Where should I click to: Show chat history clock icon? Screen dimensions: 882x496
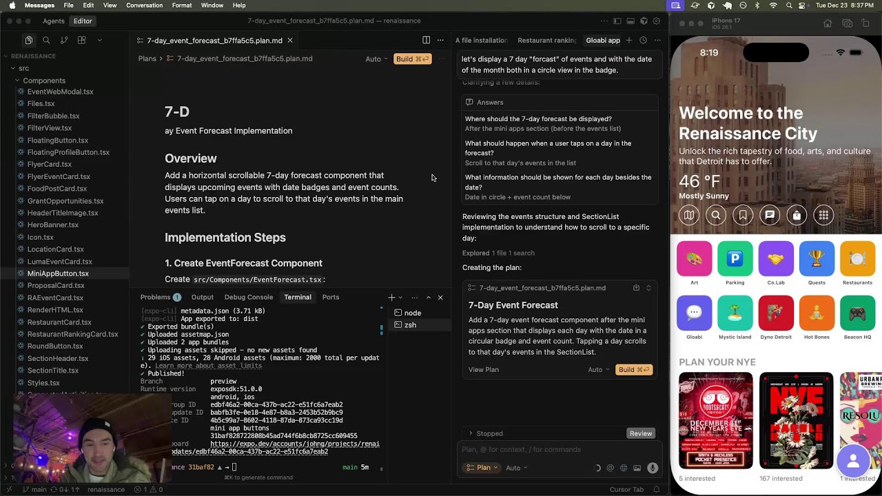(x=643, y=40)
